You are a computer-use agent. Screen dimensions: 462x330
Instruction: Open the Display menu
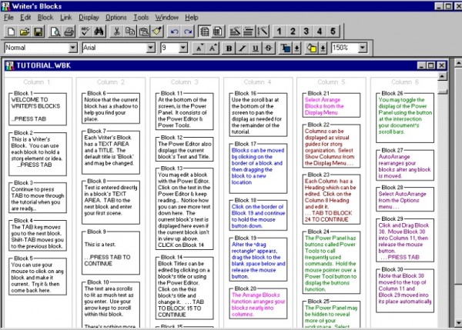point(89,18)
